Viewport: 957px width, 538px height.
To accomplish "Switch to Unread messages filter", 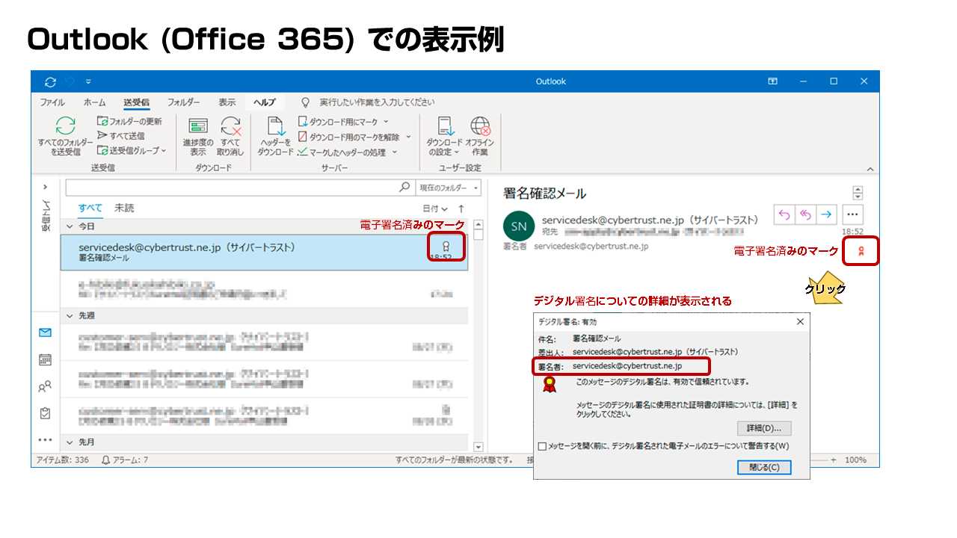I will coord(124,208).
